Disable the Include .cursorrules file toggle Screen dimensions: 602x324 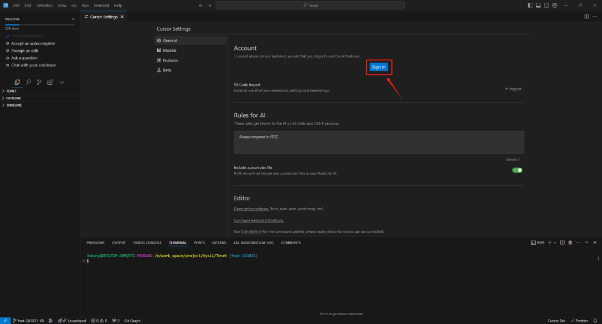pyautogui.click(x=517, y=170)
